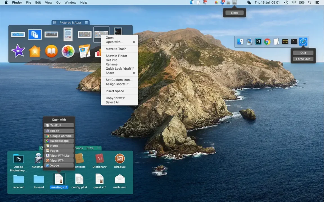
Task: Launch the Books app icon
Action: [51, 51]
